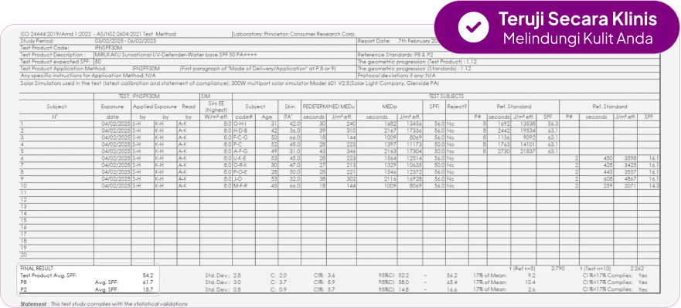This screenshot has width=681, height=308.
Task: Click the checkmark icon in the purple badge
Action: tap(473, 27)
